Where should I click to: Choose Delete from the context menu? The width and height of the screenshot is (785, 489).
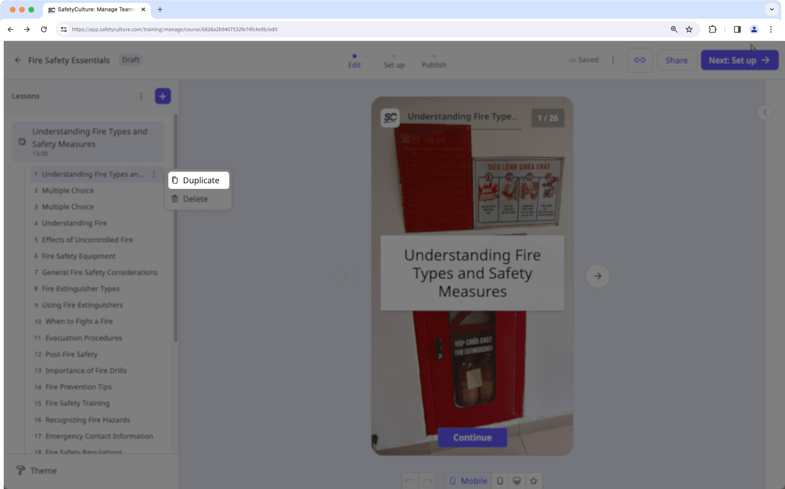tap(195, 199)
